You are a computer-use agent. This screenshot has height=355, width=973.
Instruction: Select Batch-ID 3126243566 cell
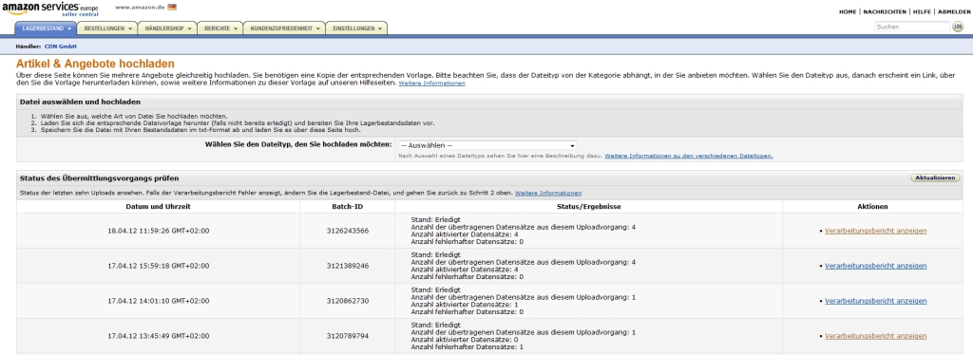(348, 231)
